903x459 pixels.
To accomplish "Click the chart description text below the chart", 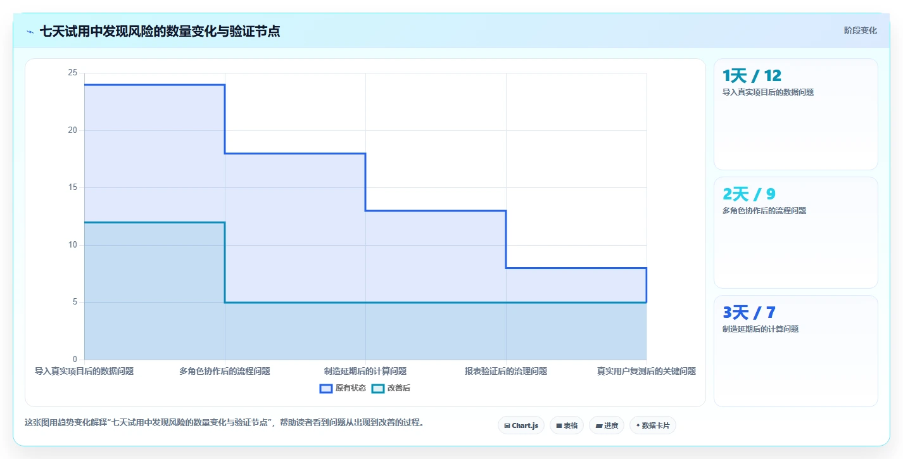I will [224, 422].
